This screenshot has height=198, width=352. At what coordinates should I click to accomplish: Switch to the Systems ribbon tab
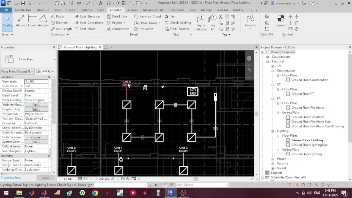coord(86,10)
